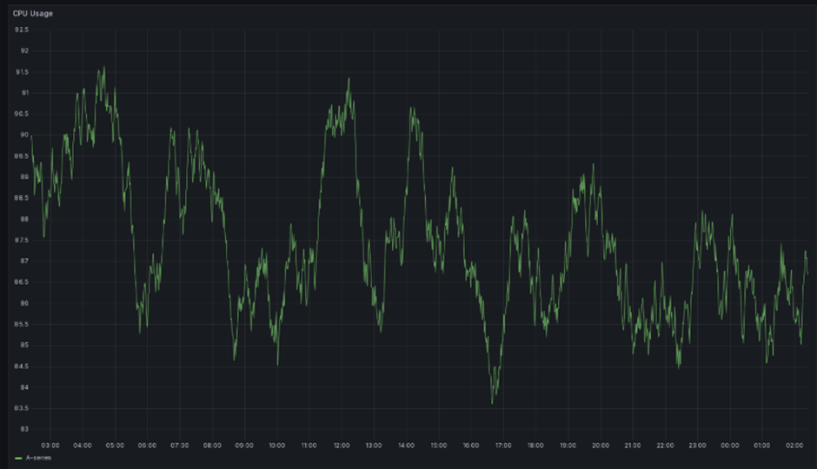Click the 92.5 y-axis label
The height and width of the screenshot is (469, 817).
coord(22,30)
